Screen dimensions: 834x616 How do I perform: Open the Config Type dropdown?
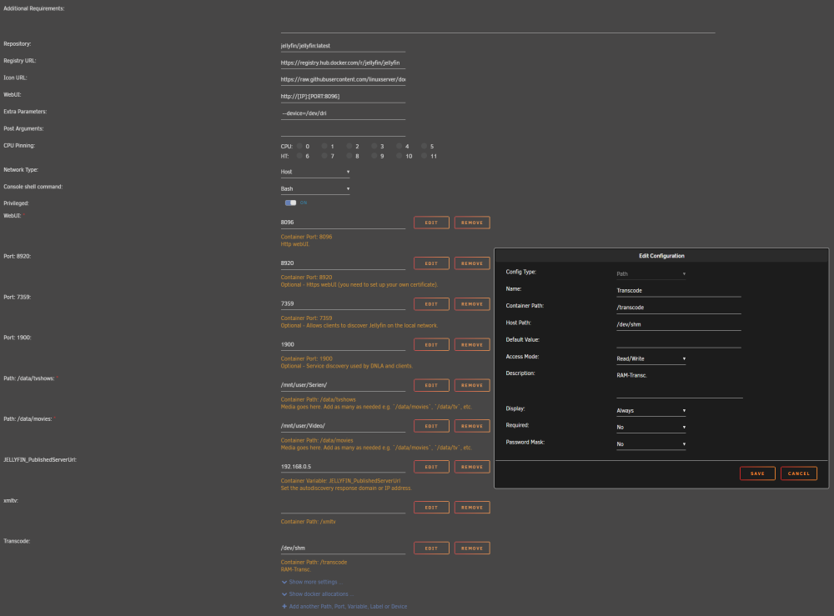(651, 273)
